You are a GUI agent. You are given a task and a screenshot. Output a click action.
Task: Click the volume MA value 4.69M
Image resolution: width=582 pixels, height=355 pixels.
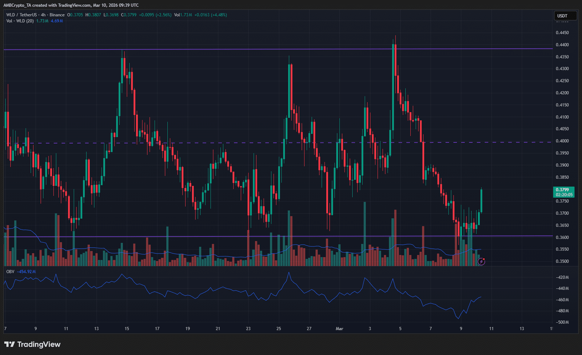tap(57, 21)
